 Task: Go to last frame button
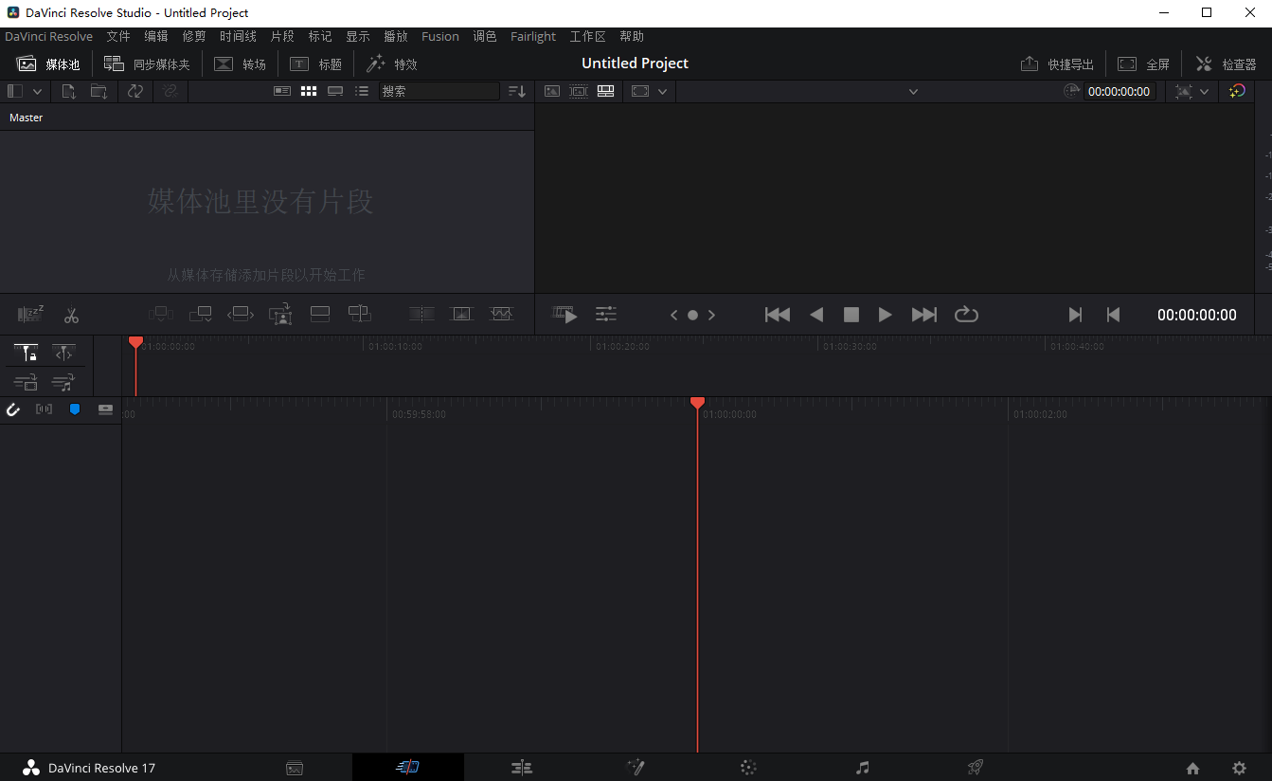click(x=924, y=315)
